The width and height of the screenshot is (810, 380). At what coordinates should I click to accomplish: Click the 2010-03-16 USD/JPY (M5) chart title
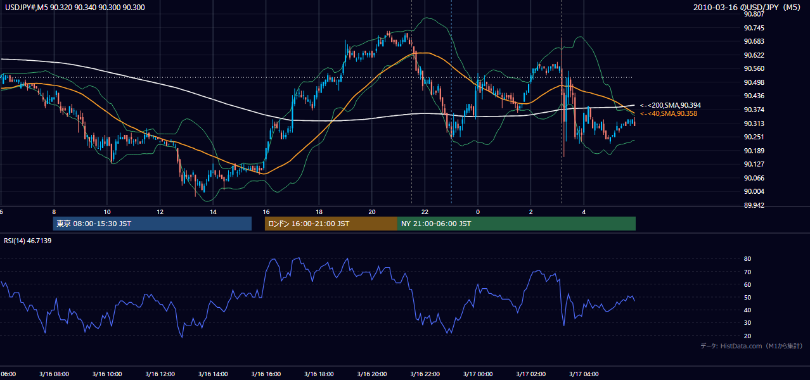click(x=748, y=8)
